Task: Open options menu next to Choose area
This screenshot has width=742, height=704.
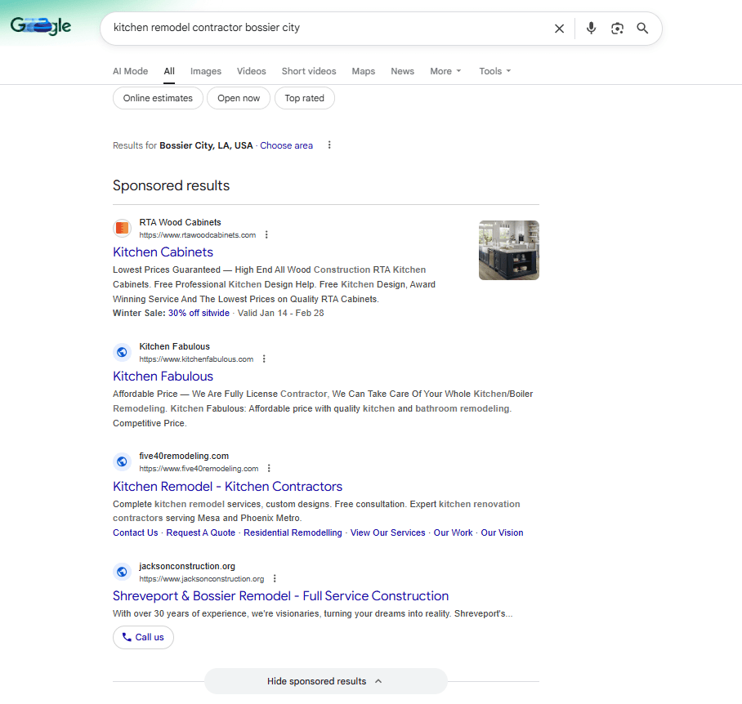Action: point(329,145)
